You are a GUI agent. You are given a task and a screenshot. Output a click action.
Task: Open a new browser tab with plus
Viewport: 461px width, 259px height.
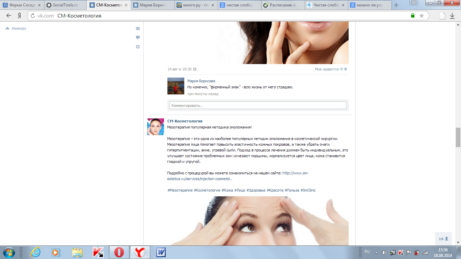click(396, 5)
